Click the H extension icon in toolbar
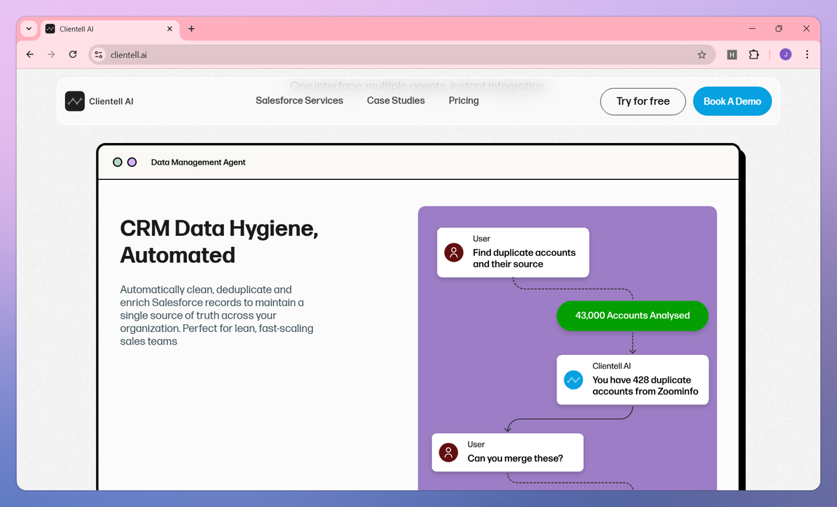 click(x=732, y=54)
